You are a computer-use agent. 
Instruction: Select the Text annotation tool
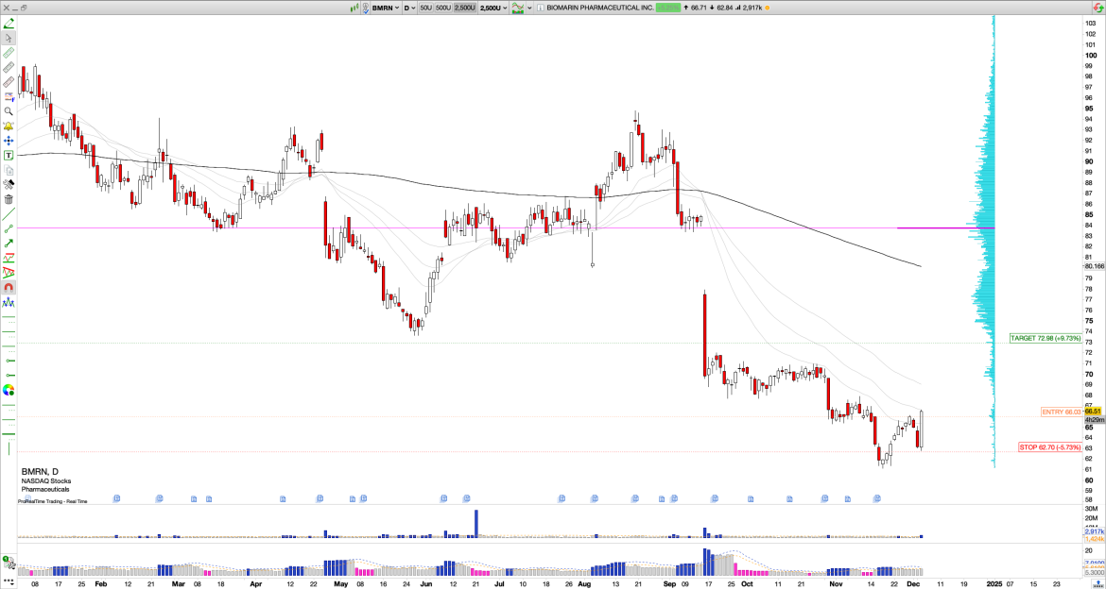pyautogui.click(x=9, y=157)
